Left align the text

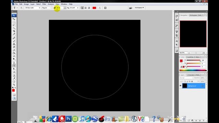[x=82, y=8]
